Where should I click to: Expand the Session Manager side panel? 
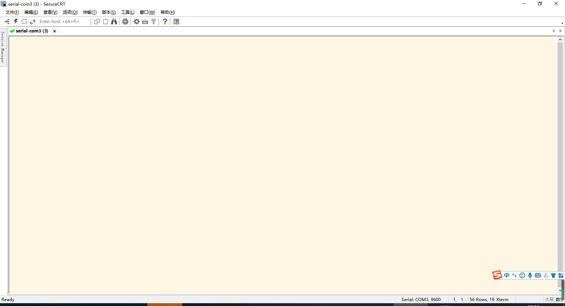[3, 47]
